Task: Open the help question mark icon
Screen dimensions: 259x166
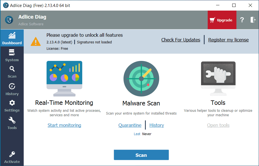Action: 242,20
